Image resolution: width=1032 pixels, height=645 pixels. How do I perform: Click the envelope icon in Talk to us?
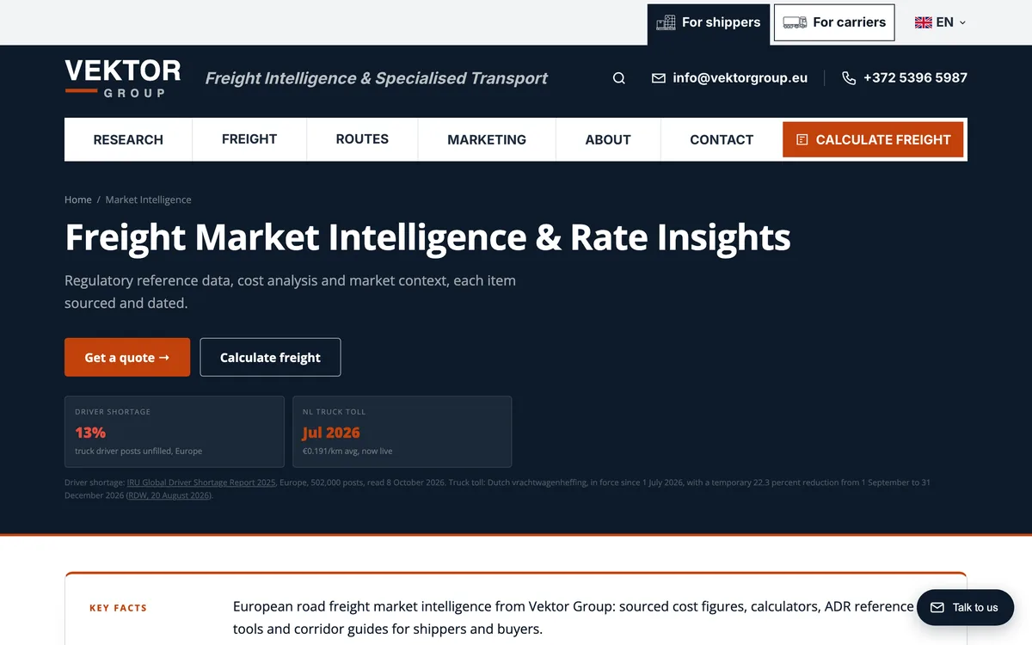[937, 607]
